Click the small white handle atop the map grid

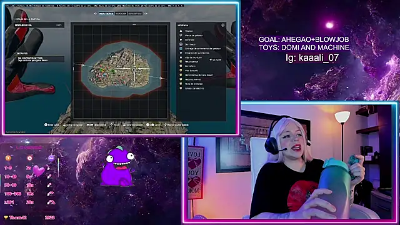coord(134,25)
